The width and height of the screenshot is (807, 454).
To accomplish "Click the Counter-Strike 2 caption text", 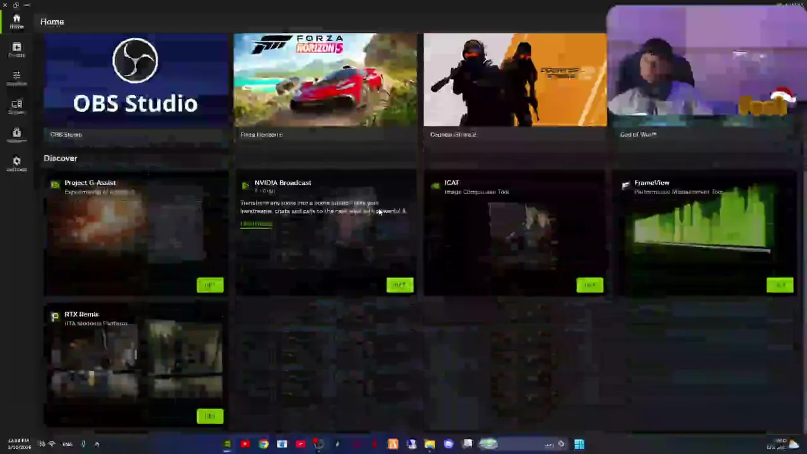I will click(x=453, y=134).
